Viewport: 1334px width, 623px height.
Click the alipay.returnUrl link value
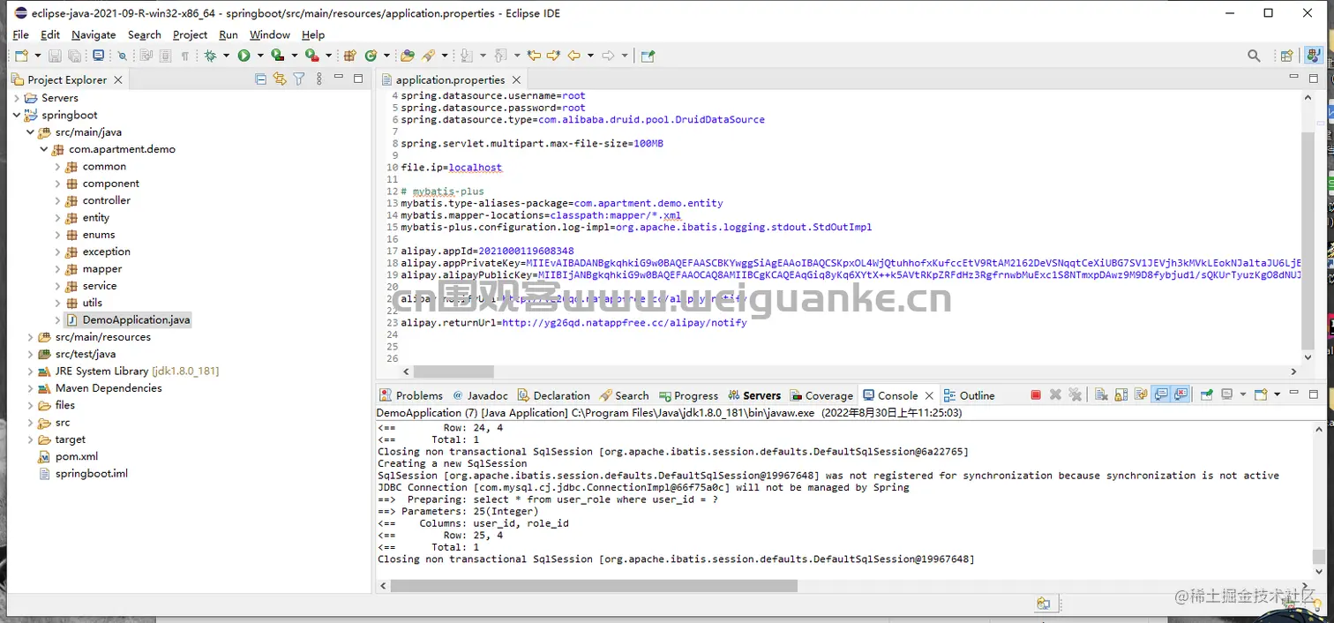(x=624, y=323)
